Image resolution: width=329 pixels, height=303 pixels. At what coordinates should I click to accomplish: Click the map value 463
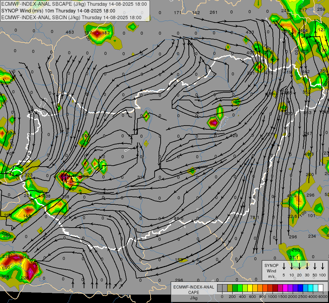(x=70, y=32)
